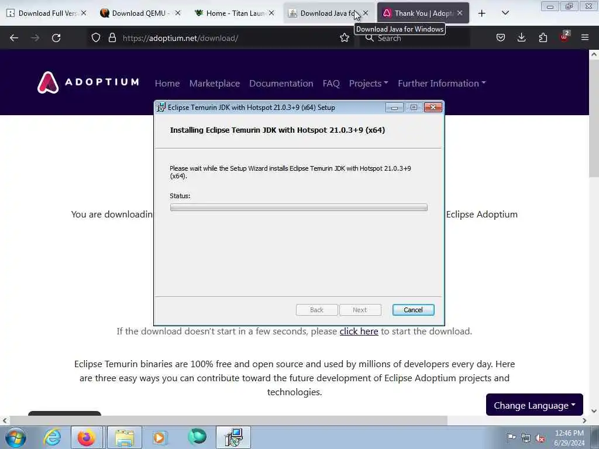Select the Thank You Adoptium tab
This screenshot has width=599, height=449.
(422, 13)
